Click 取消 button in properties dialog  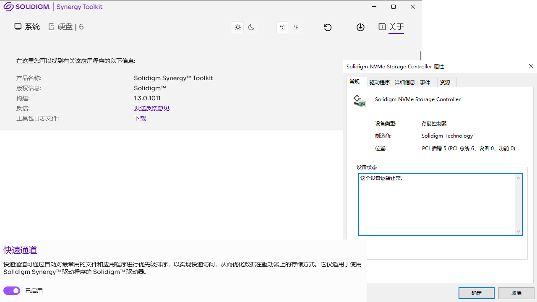[x=516, y=293]
